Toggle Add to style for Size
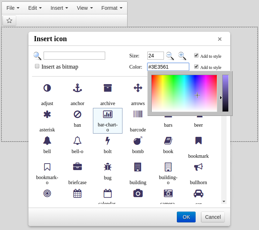259x230 pixels. click(196, 55)
